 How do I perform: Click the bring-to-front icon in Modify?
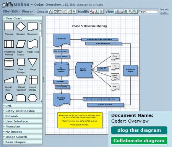97,11
